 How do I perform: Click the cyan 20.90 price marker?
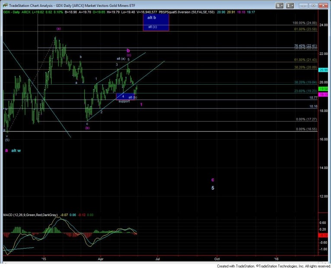click(324, 70)
